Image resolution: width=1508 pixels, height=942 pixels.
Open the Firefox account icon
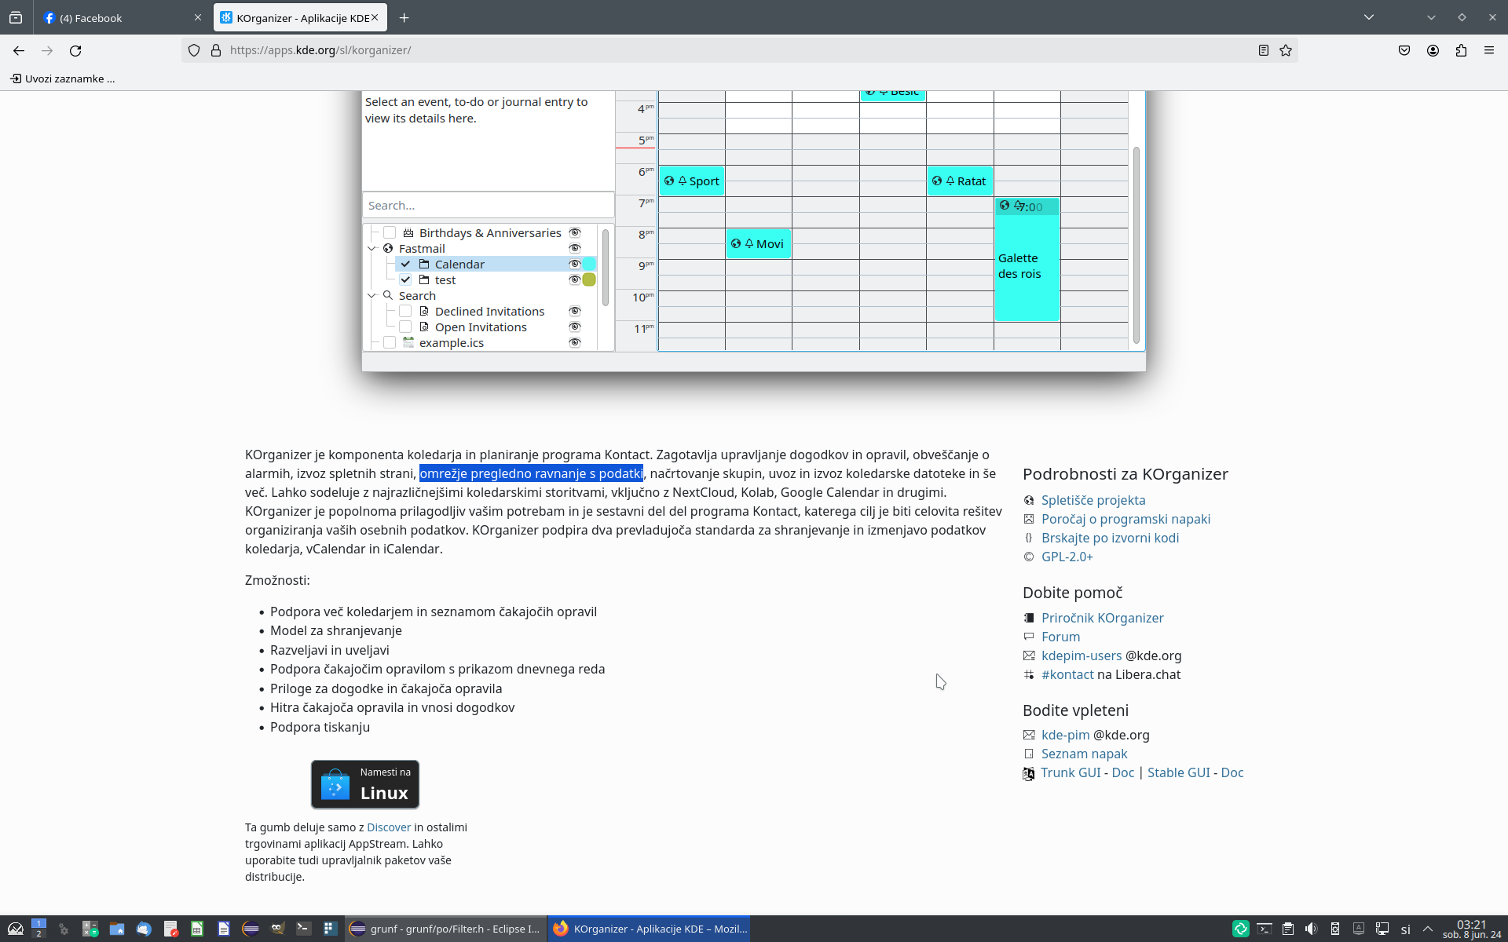click(1433, 50)
